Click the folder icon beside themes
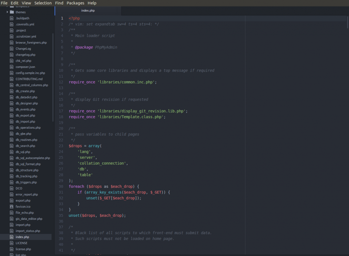The height and width of the screenshot is (256, 349). [12, 12]
